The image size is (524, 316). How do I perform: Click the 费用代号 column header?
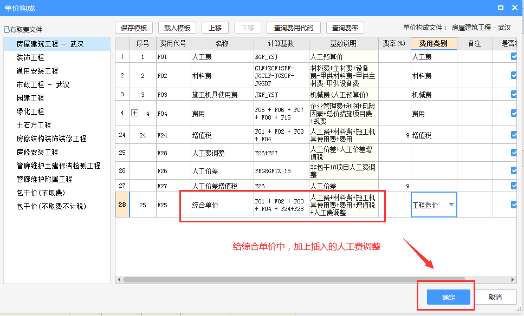coord(173,43)
